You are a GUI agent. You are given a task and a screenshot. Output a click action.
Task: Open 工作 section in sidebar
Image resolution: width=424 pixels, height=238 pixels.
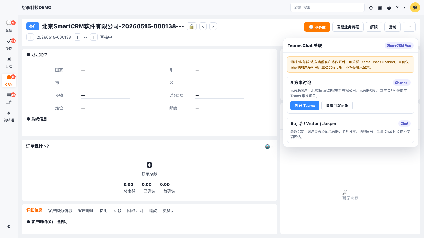click(9, 98)
